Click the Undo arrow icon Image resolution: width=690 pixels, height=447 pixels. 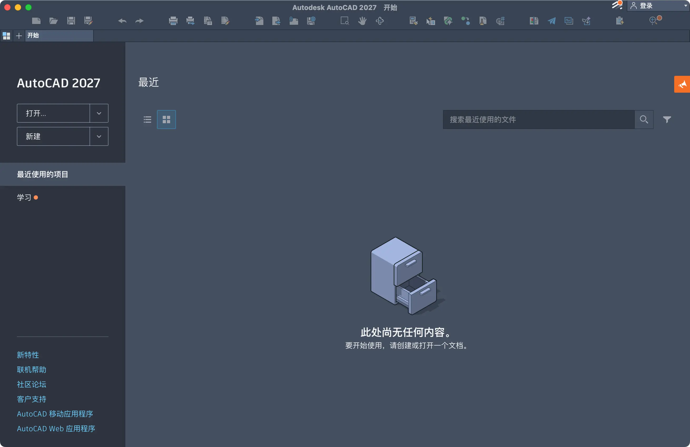pyautogui.click(x=122, y=21)
